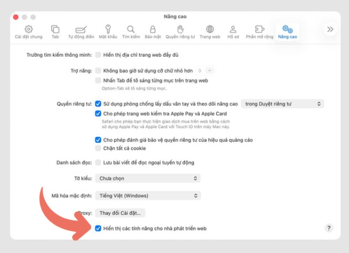Click the Safari cho phép bạn thực hiện description

click(x=166, y=124)
